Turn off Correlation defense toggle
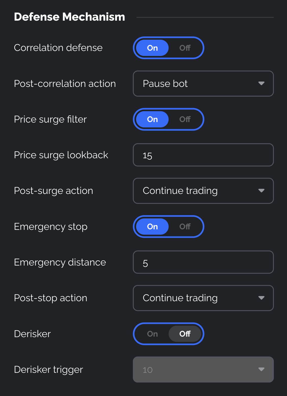Image resolution: width=287 pixels, height=396 pixels. [185, 48]
